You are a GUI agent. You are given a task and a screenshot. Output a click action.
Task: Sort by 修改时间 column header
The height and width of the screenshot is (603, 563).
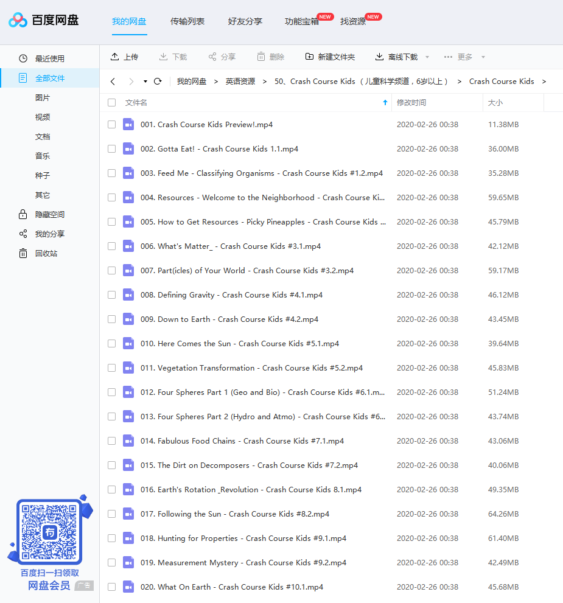click(411, 103)
